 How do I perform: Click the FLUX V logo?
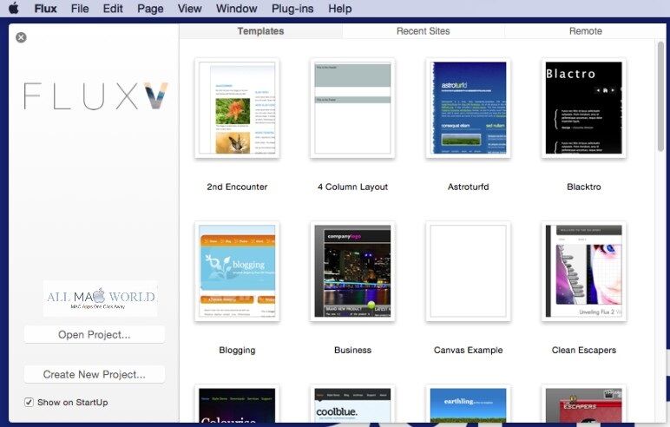pos(95,96)
